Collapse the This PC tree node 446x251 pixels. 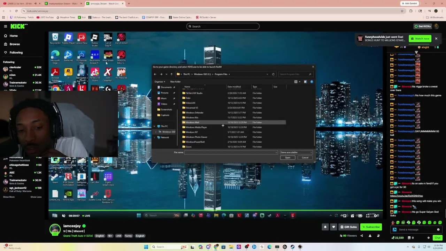tap(154, 126)
